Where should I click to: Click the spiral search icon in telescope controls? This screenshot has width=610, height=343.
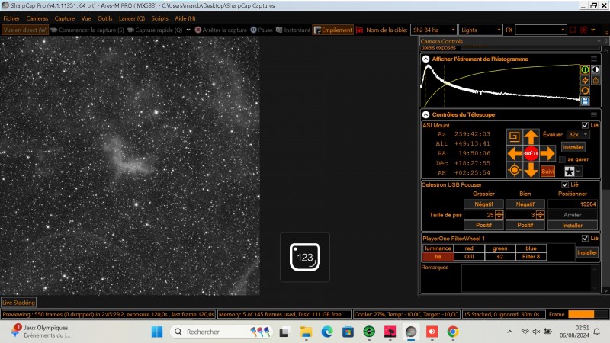[x=514, y=136]
